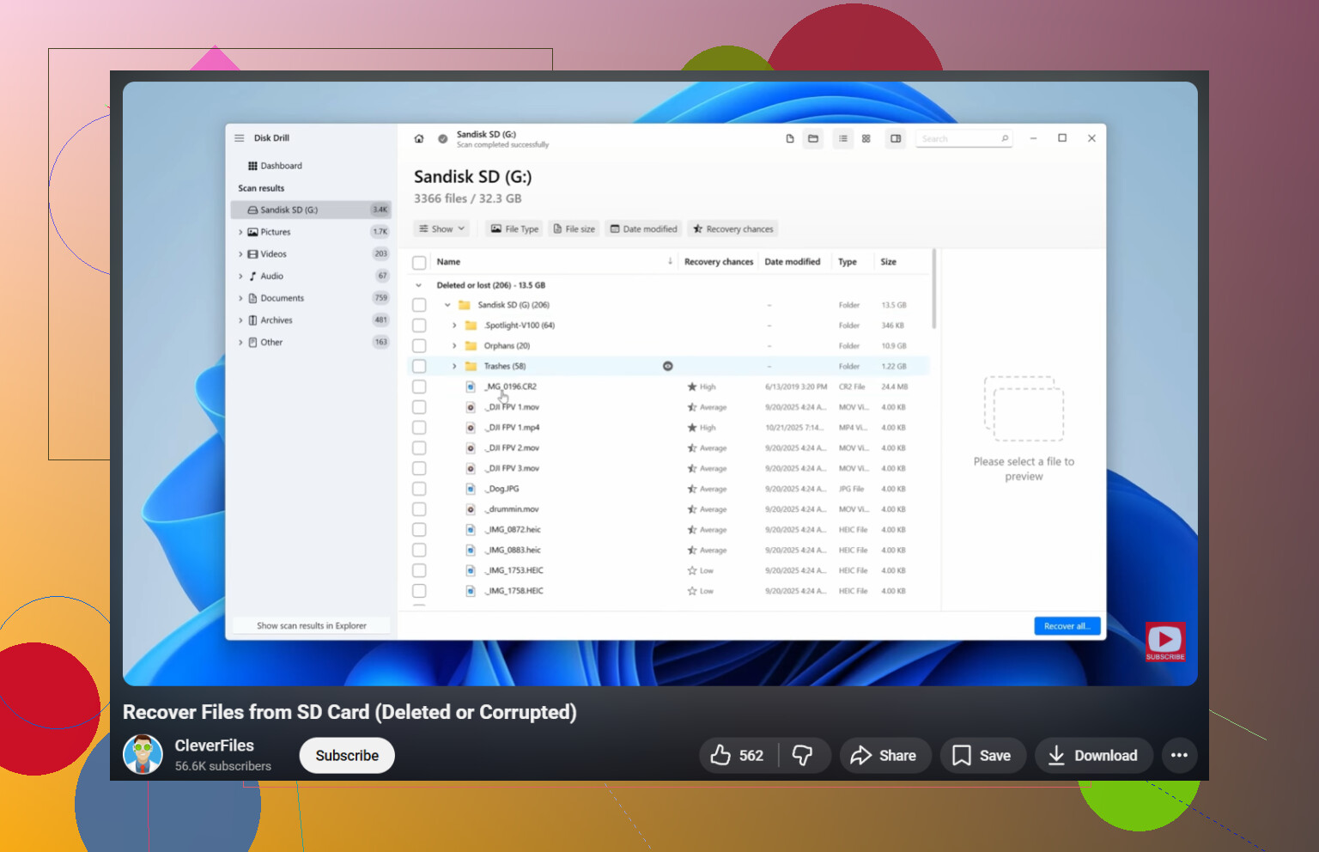Expand the Trashes folder chevron

[454, 366]
